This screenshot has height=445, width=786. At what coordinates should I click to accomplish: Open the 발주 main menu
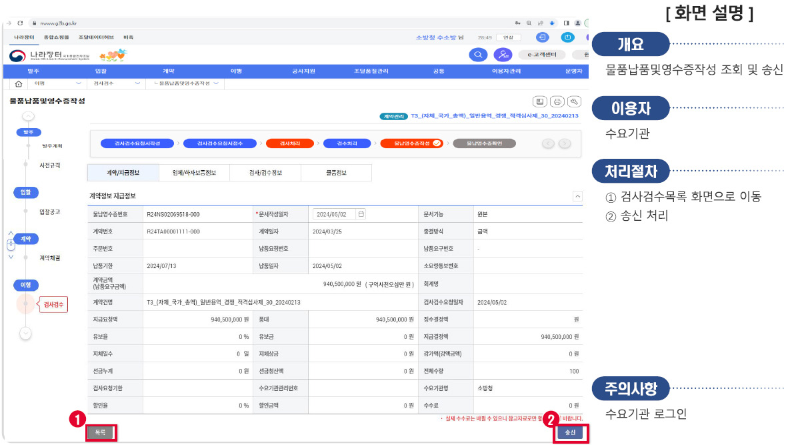pyautogui.click(x=33, y=71)
